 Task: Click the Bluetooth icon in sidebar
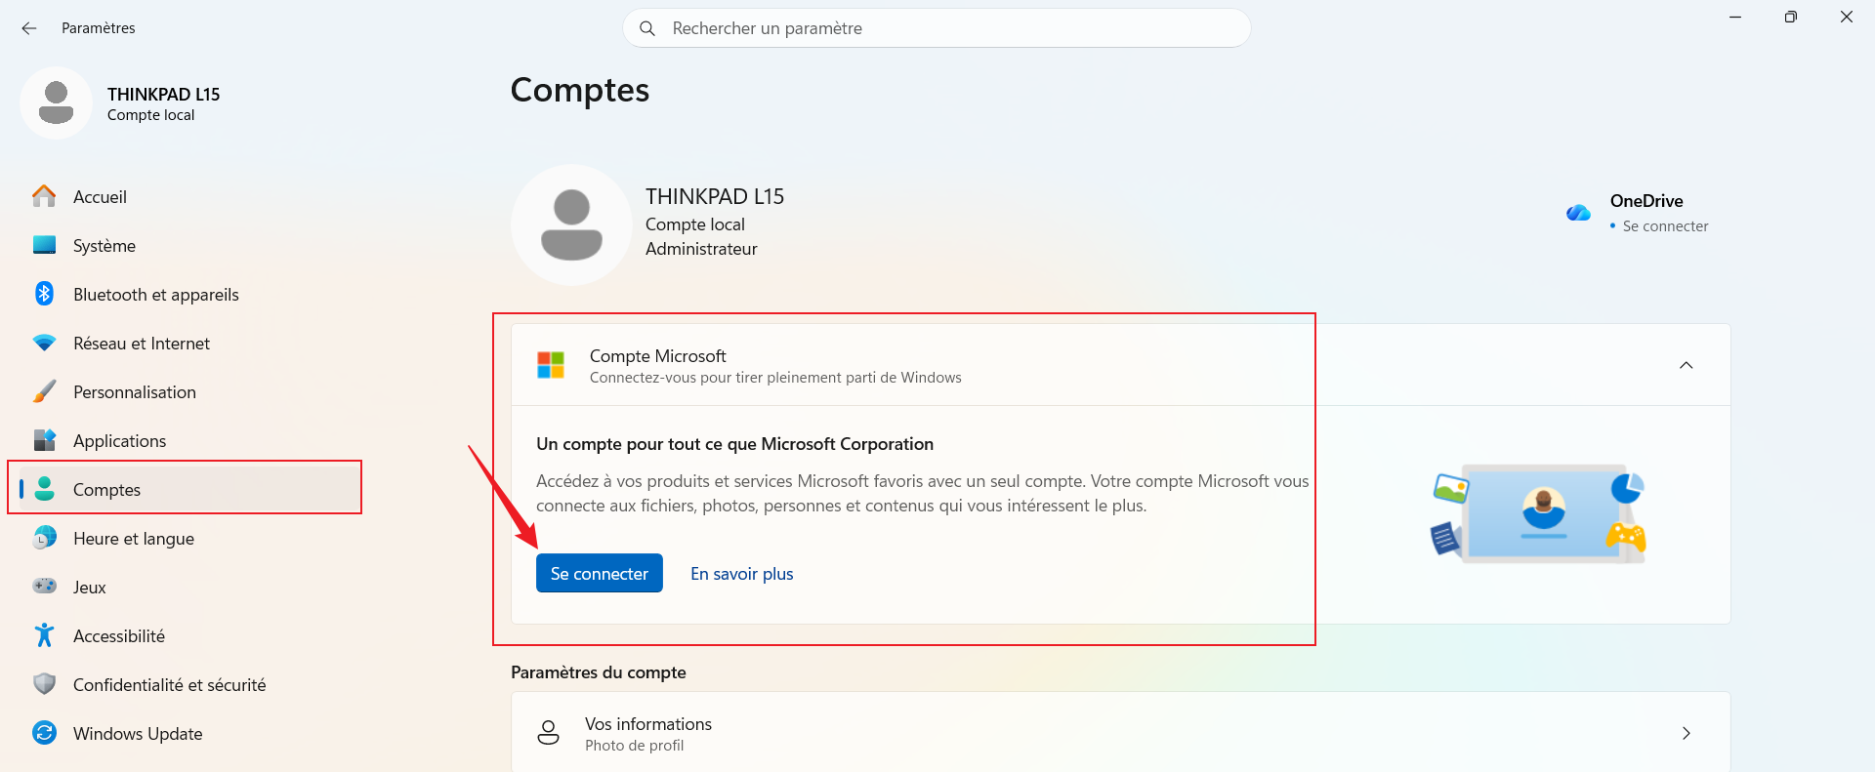tap(44, 294)
